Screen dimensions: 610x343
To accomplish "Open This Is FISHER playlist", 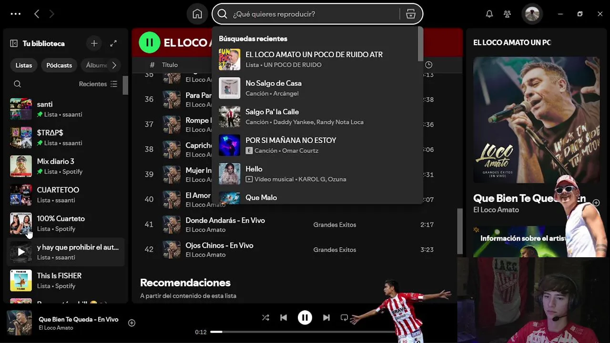I will coord(66,281).
